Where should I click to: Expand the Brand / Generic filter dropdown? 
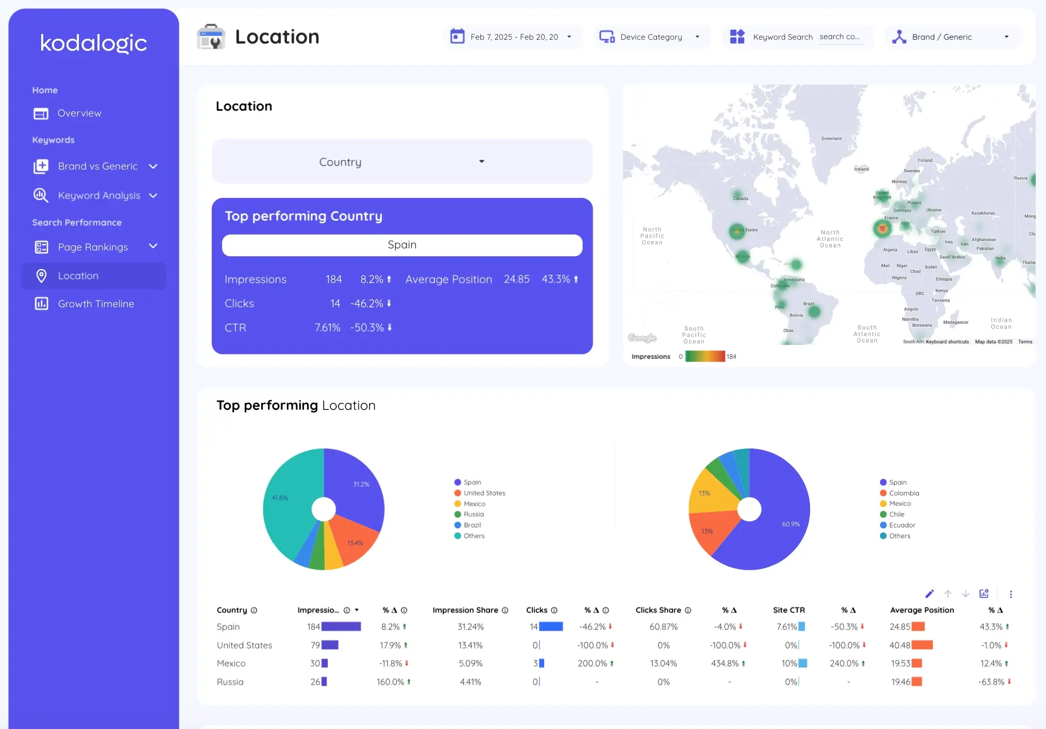pyautogui.click(x=1005, y=37)
